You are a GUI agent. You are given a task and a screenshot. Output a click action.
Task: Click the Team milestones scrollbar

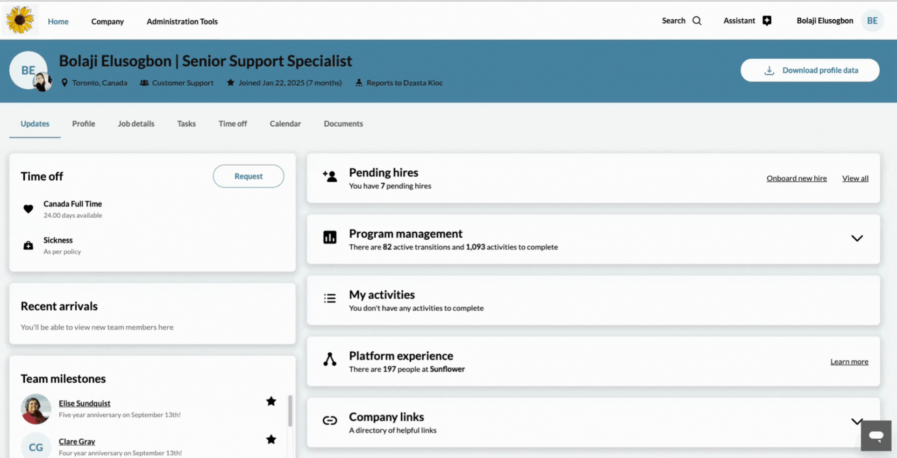tap(290, 411)
